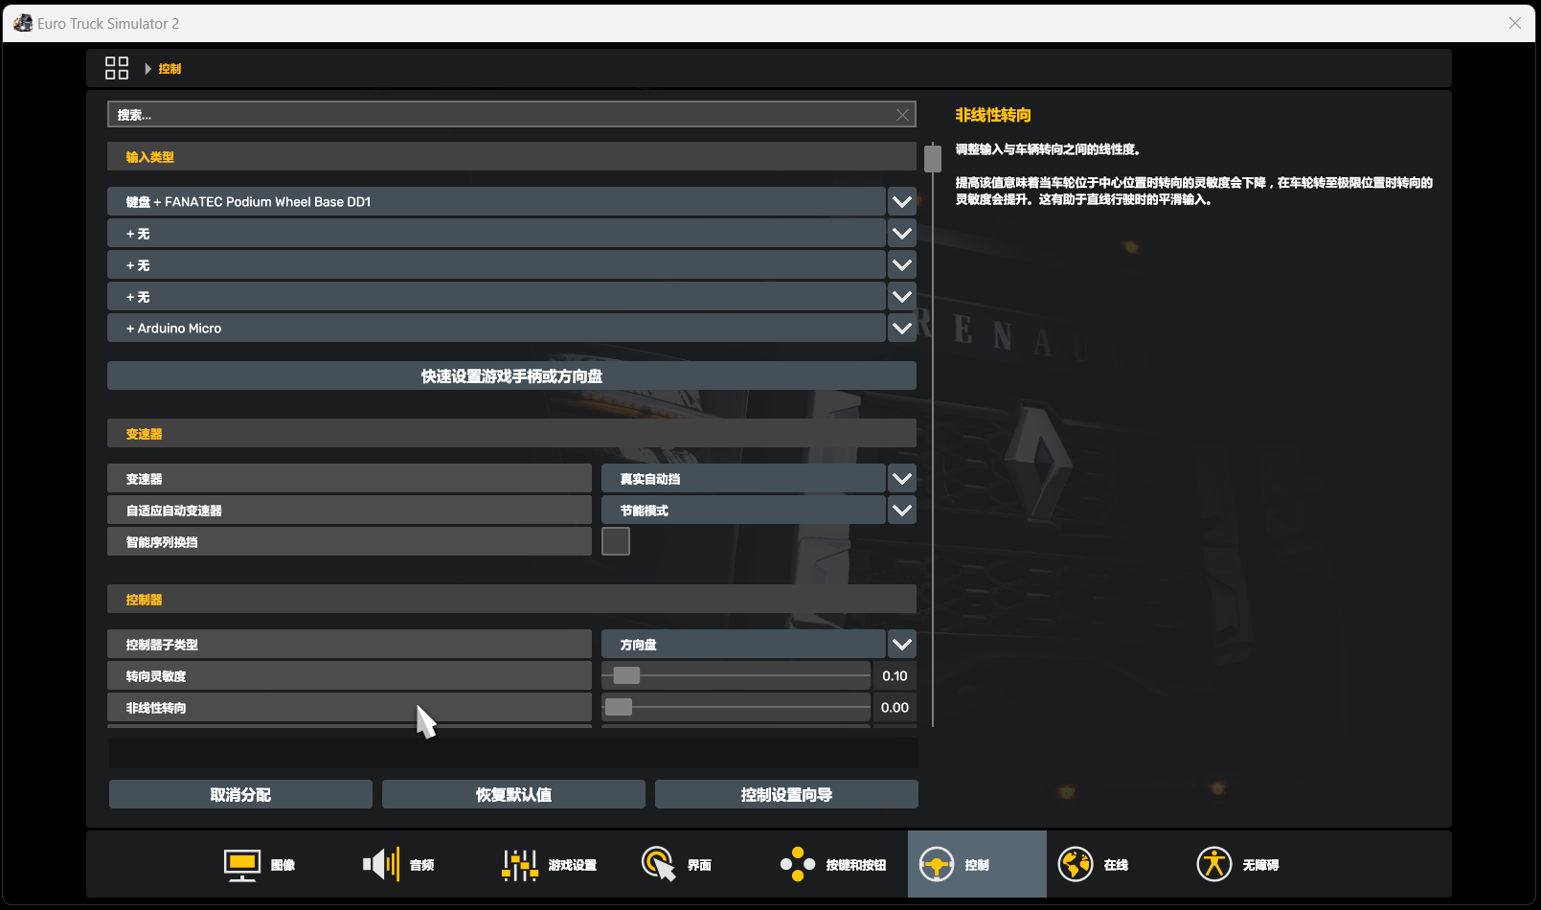This screenshot has height=910, width=1541.
Task: Open the 音频 audio speaker icon
Action: (381, 865)
